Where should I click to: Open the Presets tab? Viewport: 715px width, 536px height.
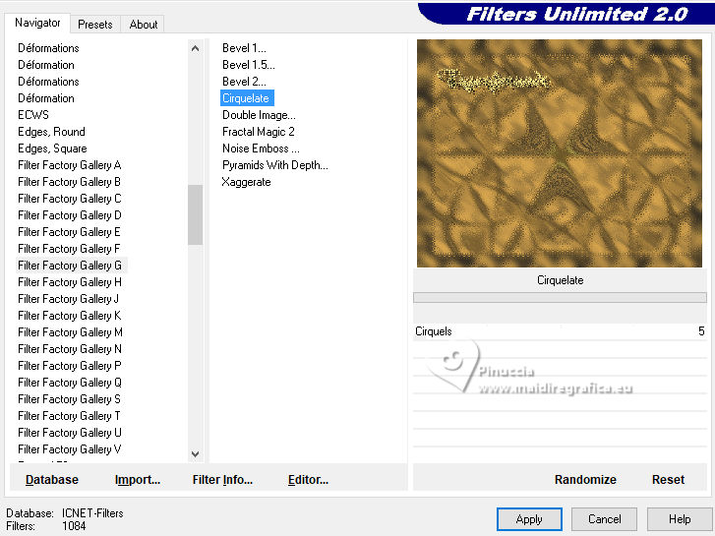tap(94, 25)
